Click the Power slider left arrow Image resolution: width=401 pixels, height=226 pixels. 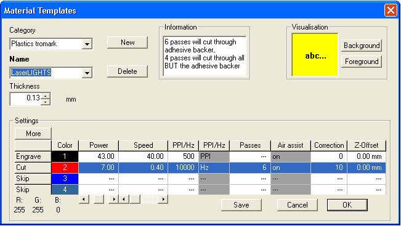84,199
